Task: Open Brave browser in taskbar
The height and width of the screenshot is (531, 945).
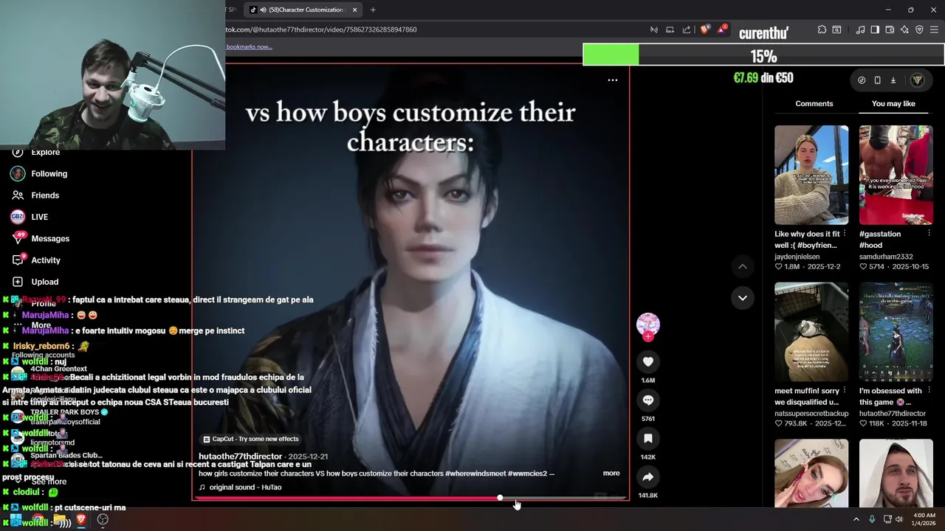Action: tap(81, 519)
